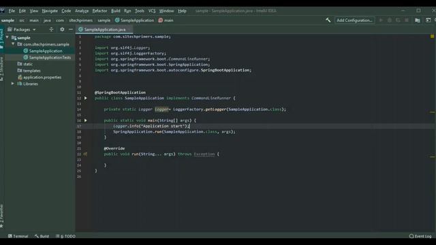
Task: Open Project Structure from the toolbar
Action: [x=418, y=20]
